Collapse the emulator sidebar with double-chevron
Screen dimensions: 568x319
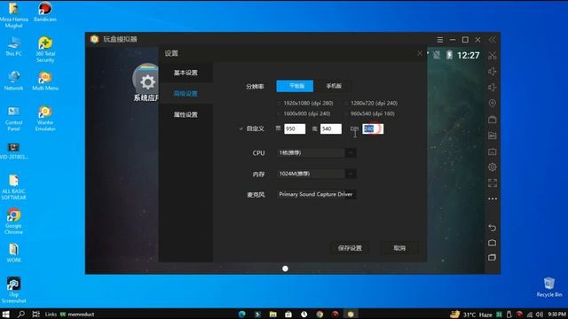point(493,39)
